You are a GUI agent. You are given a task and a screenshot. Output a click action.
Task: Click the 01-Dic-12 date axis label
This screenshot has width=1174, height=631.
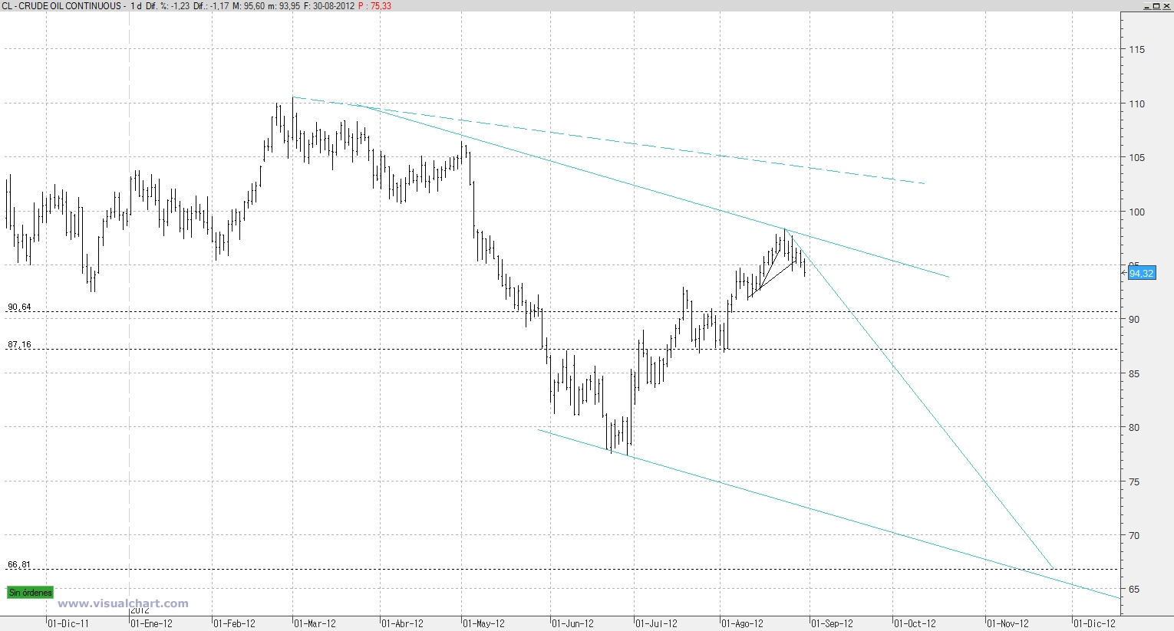pyautogui.click(x=1094, y=624)
